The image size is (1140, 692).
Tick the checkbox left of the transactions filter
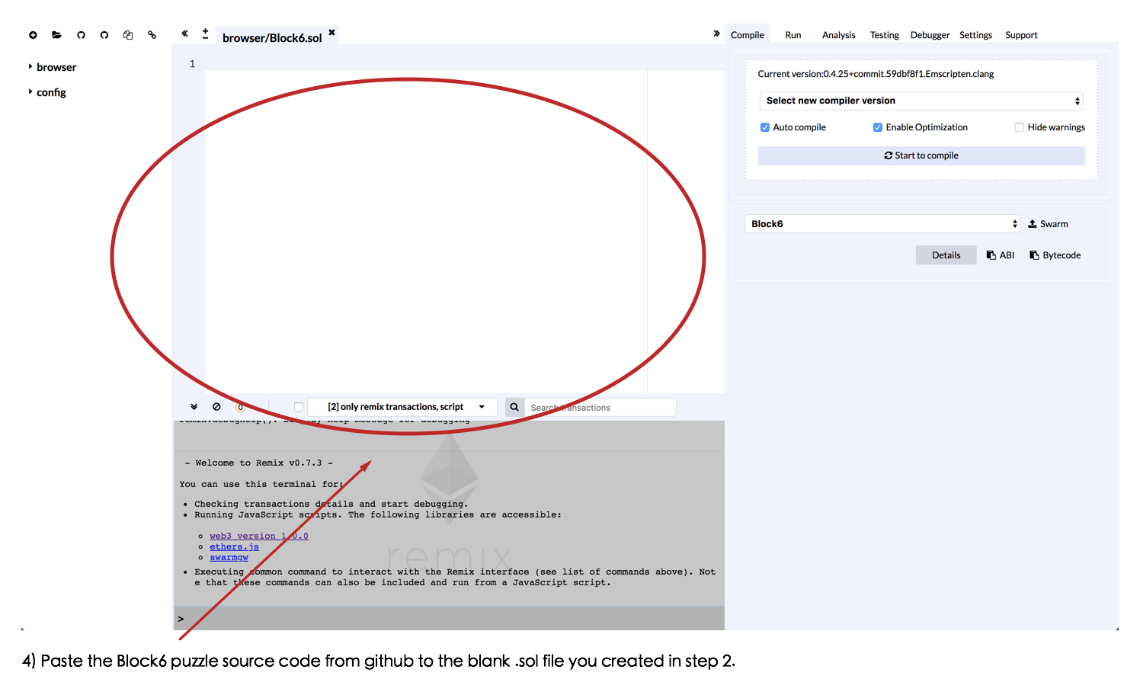(299, 407)
